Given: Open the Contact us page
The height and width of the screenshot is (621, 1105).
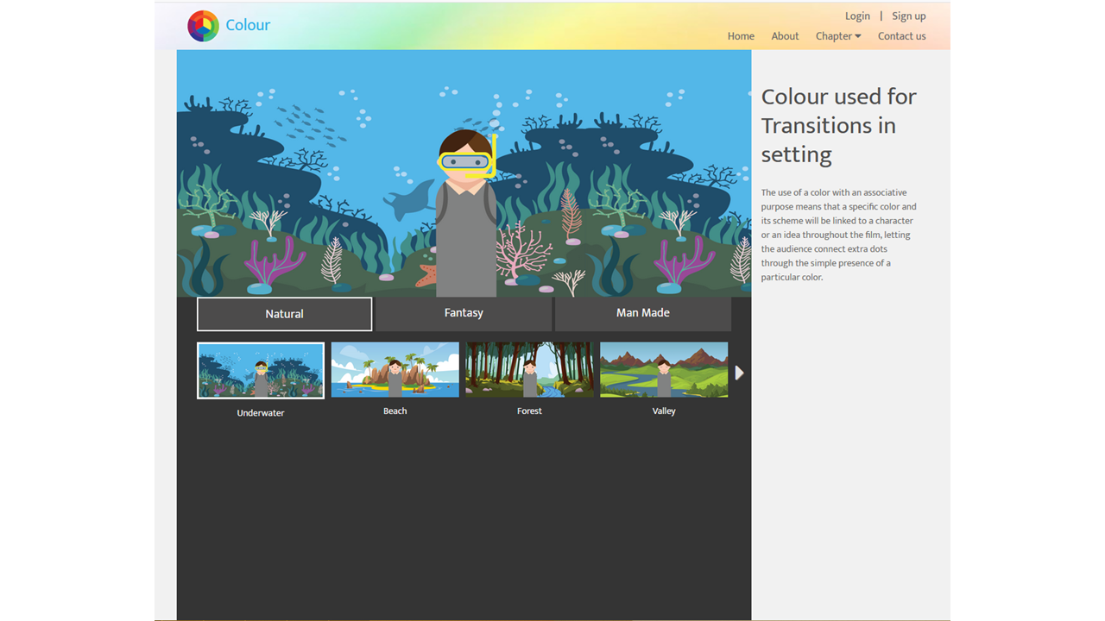Looking at the screenshot, I should (x=901, y=36).
